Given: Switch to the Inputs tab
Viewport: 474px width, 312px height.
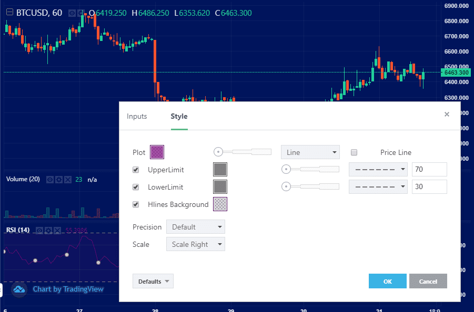Looking at the screenshot, I should pos(137,117).
